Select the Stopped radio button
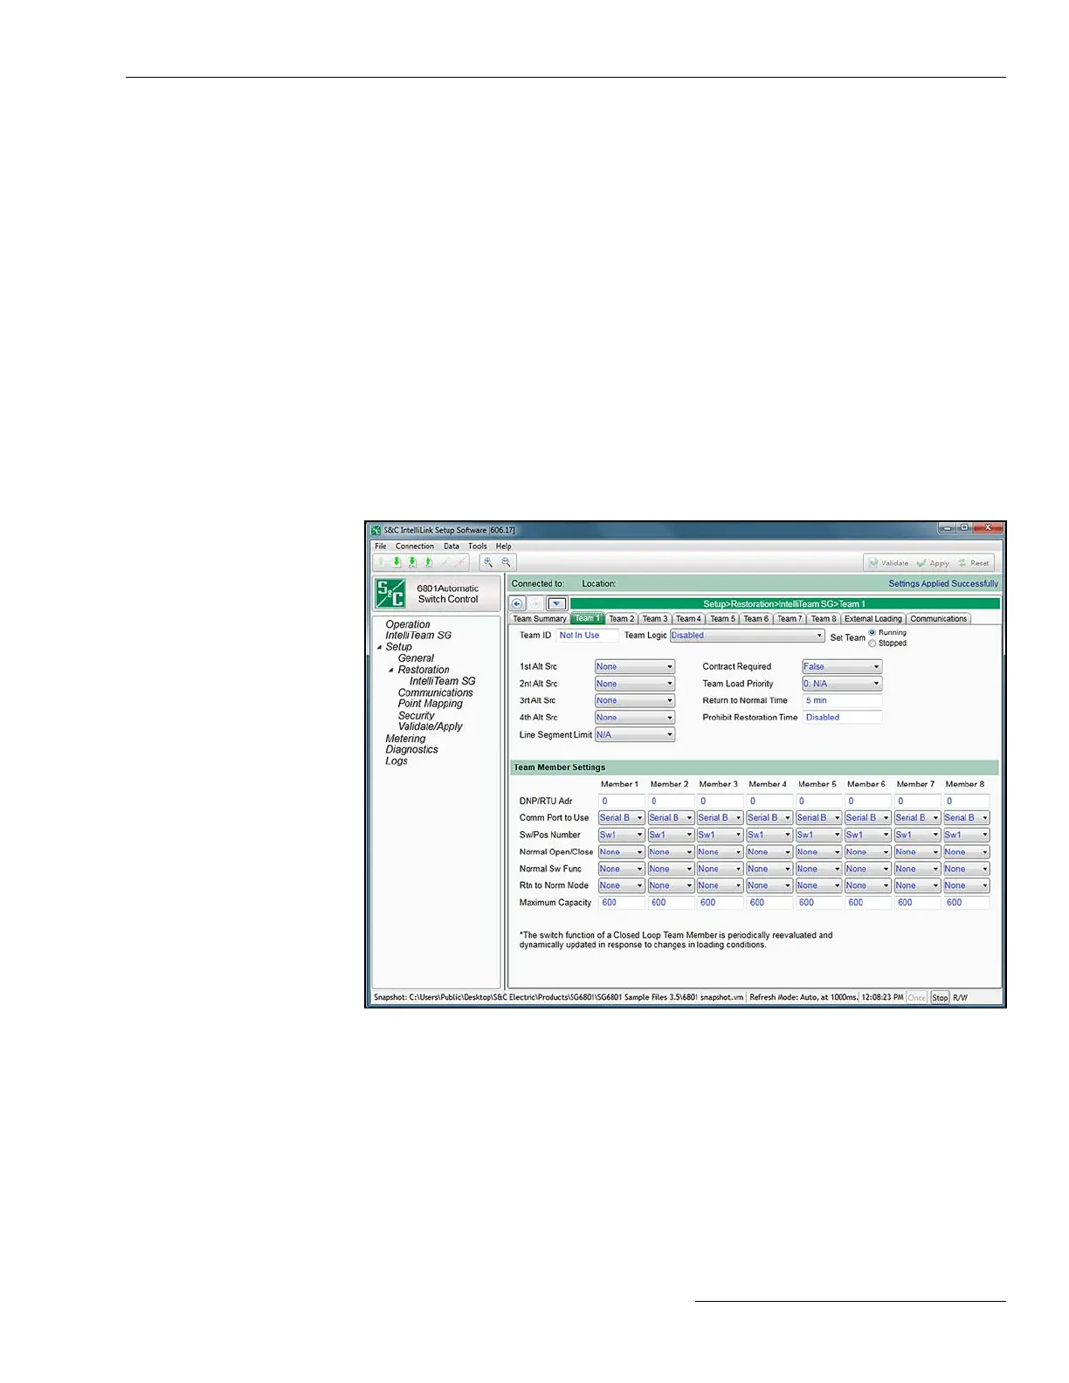 point(872,643)
